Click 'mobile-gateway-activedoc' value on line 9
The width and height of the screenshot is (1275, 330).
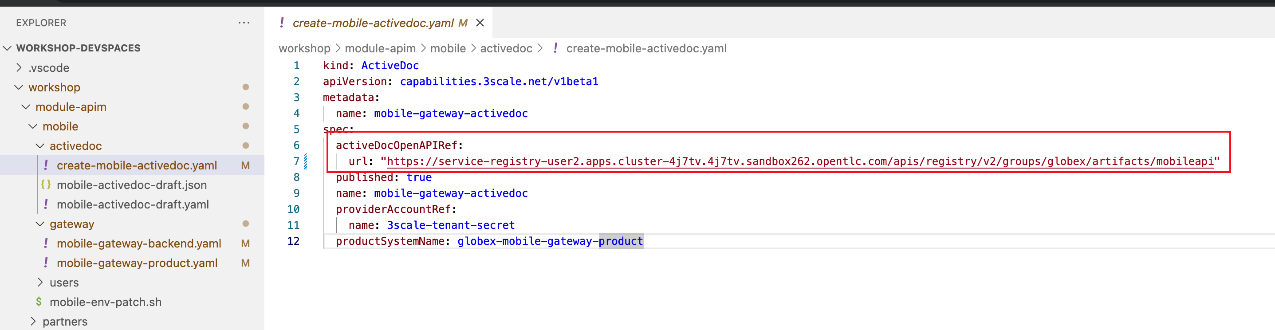tap(451, 193)
